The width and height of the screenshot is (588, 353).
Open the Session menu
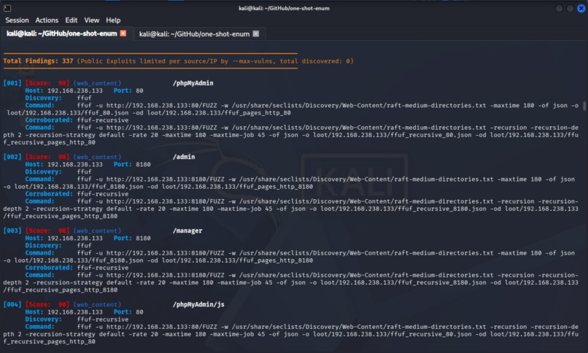[x=17, y=20]
